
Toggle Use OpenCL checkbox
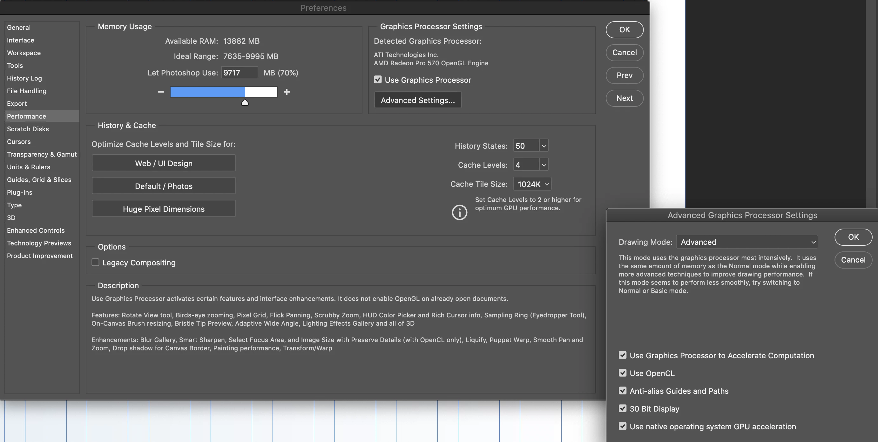click(x=622, y=373)
